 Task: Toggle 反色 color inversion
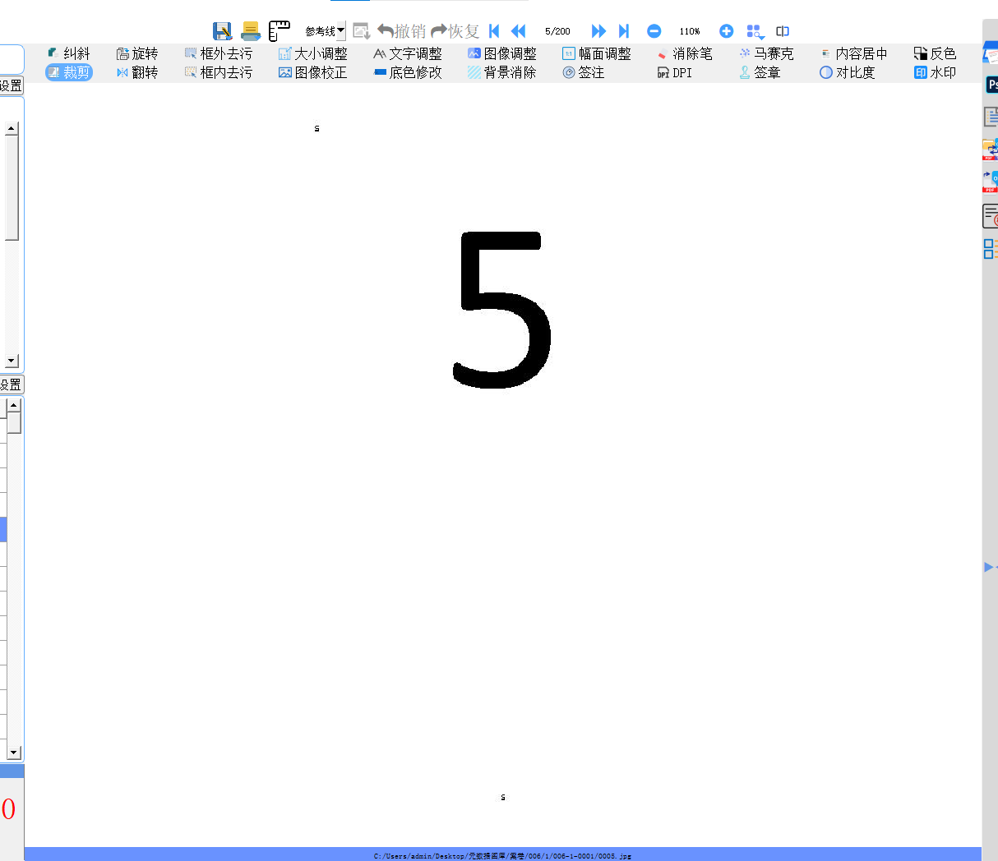click(x=935, y=53)
